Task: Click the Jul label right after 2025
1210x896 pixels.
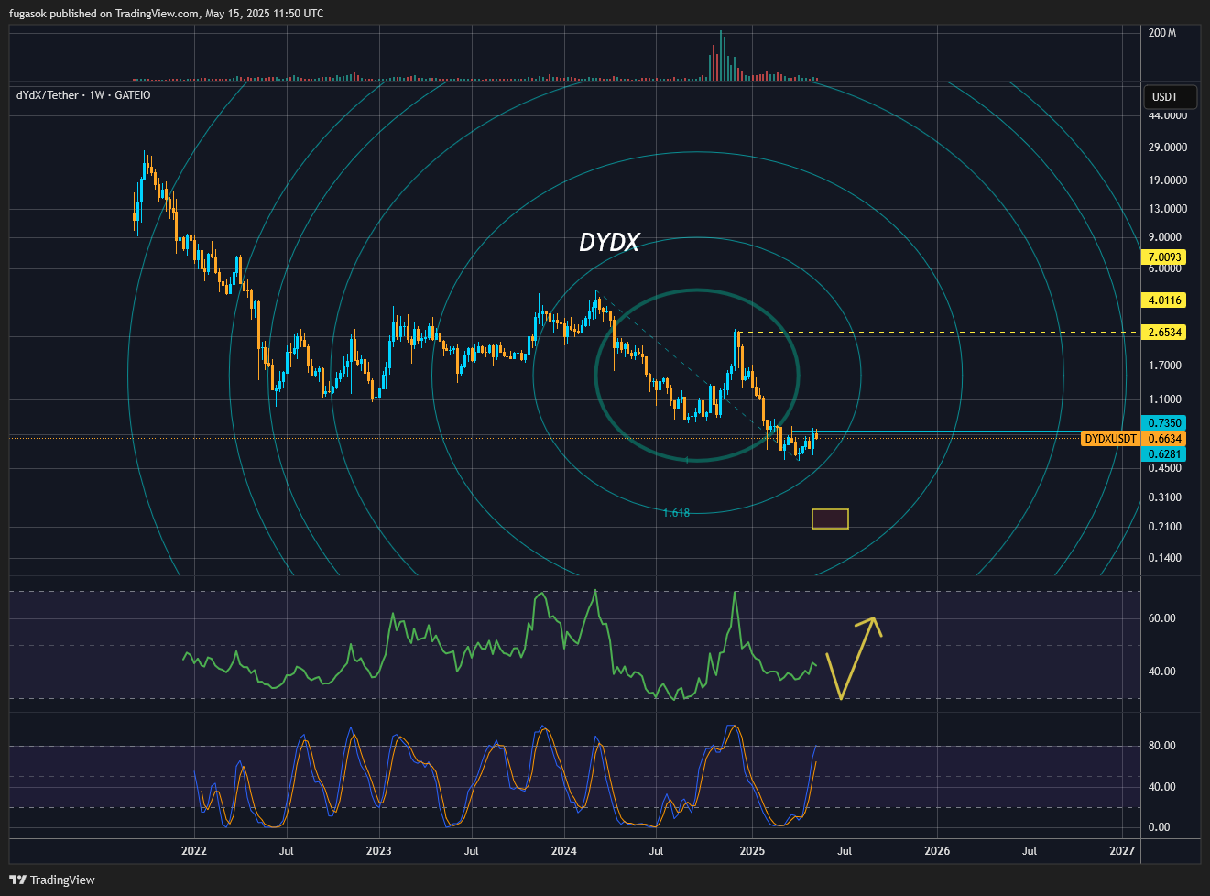Action: click(x=845, y=851)
